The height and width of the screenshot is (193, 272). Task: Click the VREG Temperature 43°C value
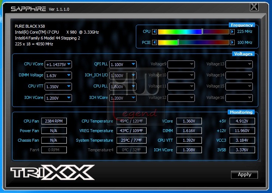(x=131, y=131)
